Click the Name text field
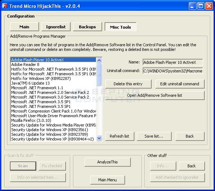This screenshot has width=215, height=191. (173, 62)
